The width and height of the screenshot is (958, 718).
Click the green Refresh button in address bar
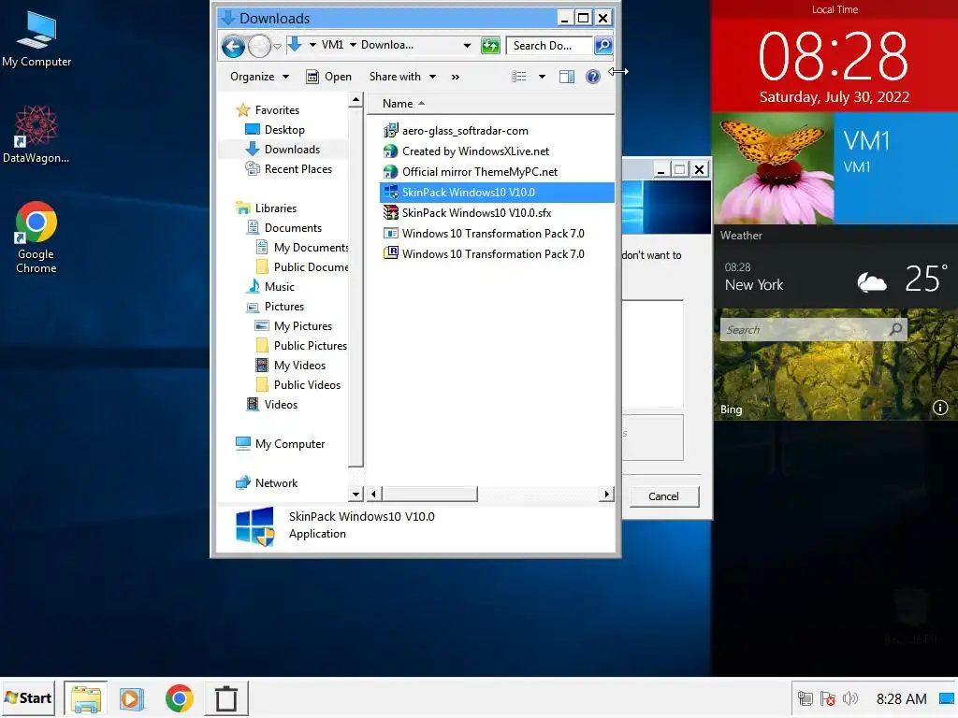click(x=490, y=45)
